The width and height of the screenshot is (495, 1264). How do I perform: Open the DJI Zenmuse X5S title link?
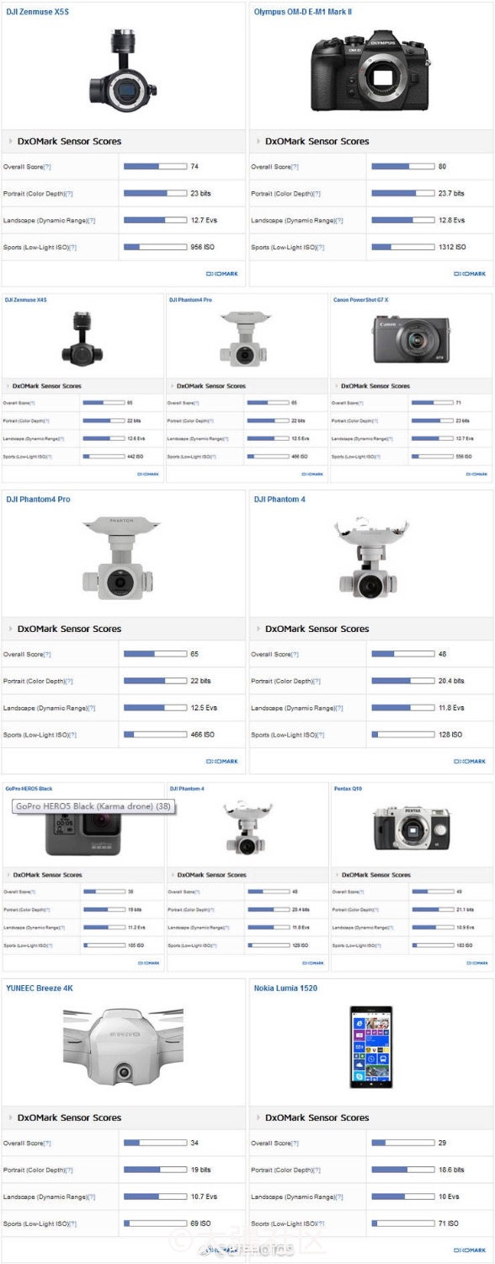(38, 11)
